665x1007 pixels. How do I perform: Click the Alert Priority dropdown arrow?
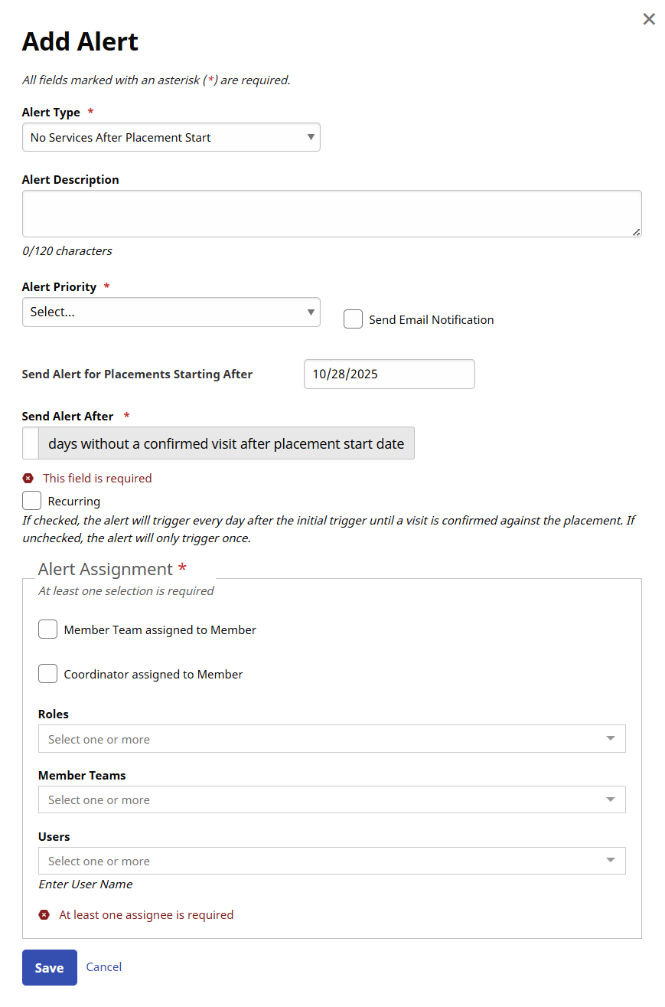pos(311,312)
